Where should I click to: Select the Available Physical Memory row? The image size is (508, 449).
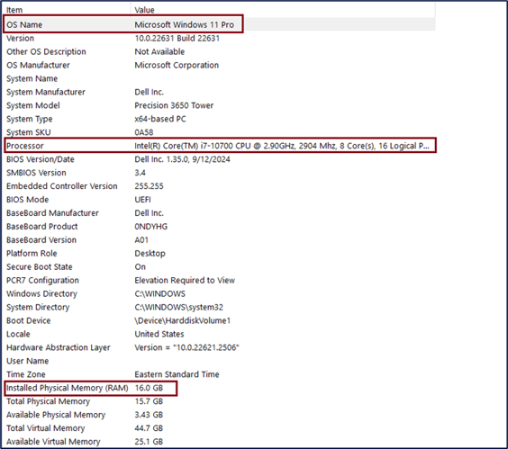pyautogui.click(x=219, y=415)
